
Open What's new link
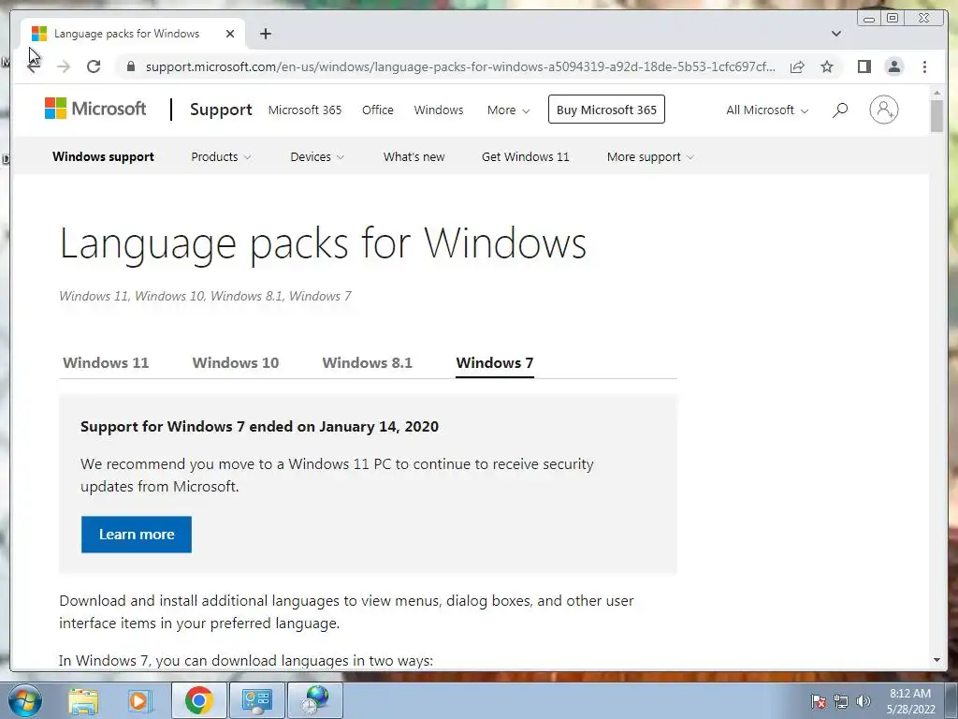point(414,156)
